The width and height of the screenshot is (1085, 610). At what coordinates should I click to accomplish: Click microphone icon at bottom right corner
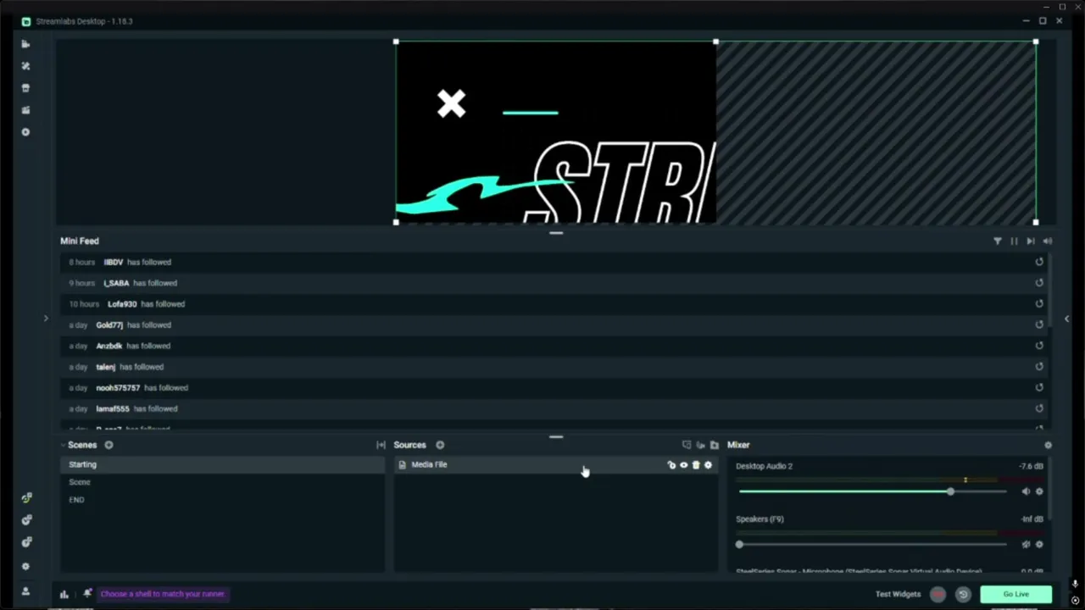click(x=1075, y=584)
